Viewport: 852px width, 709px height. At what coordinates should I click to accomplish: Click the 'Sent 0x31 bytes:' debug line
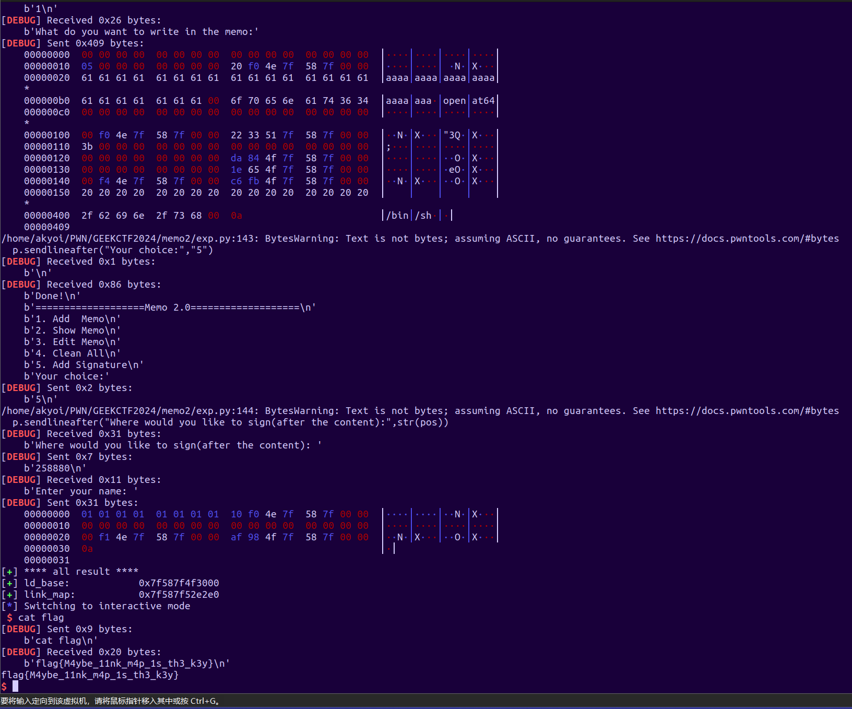pyautogui.click(x=70, y=502)
